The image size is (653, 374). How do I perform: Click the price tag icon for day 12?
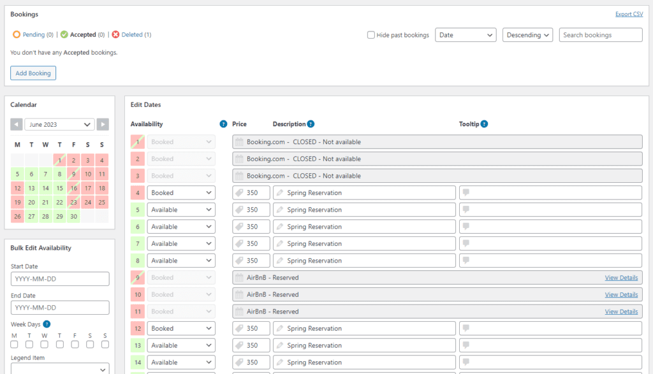239,328
